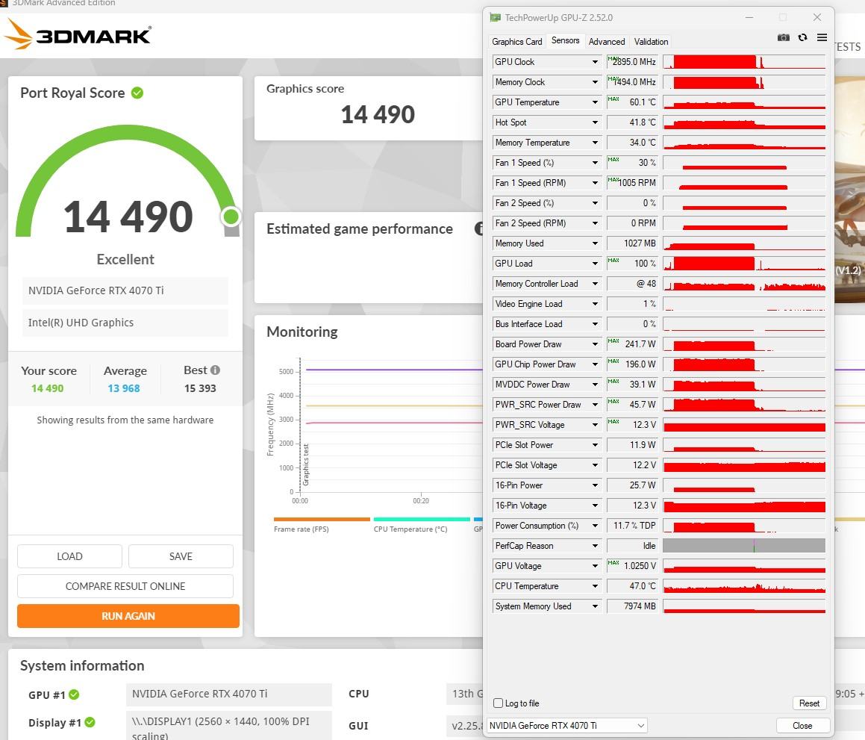Click the Reset button in GPU-Z
Screen dimensions: 865x740
[809, 703]
